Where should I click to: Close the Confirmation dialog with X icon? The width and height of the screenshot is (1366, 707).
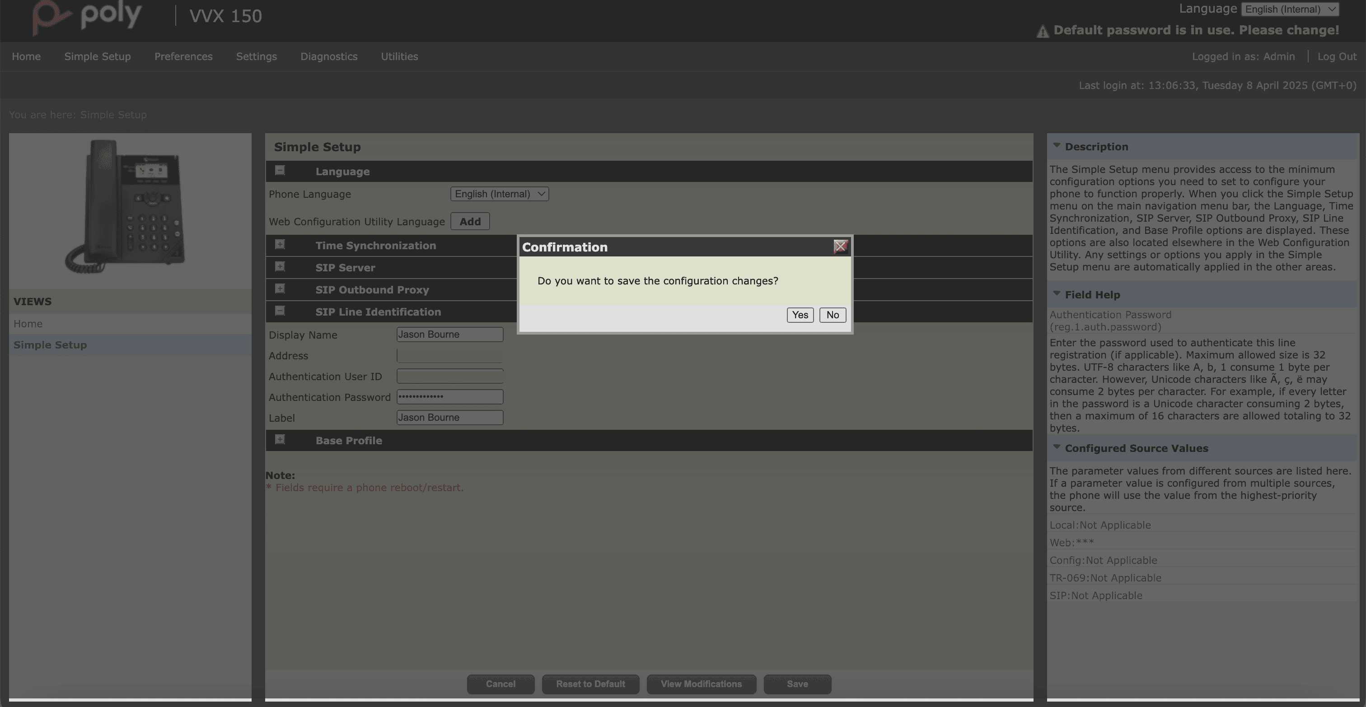[x=841, y=247]
